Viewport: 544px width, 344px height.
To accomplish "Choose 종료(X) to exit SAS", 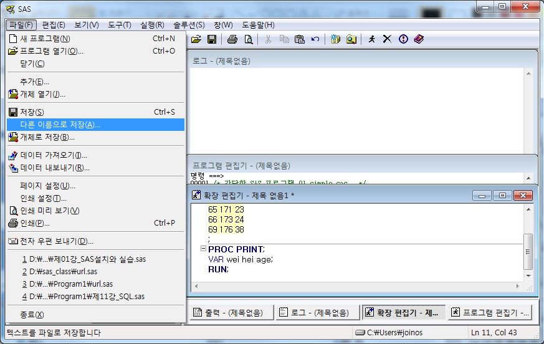I will pos(95,315).
